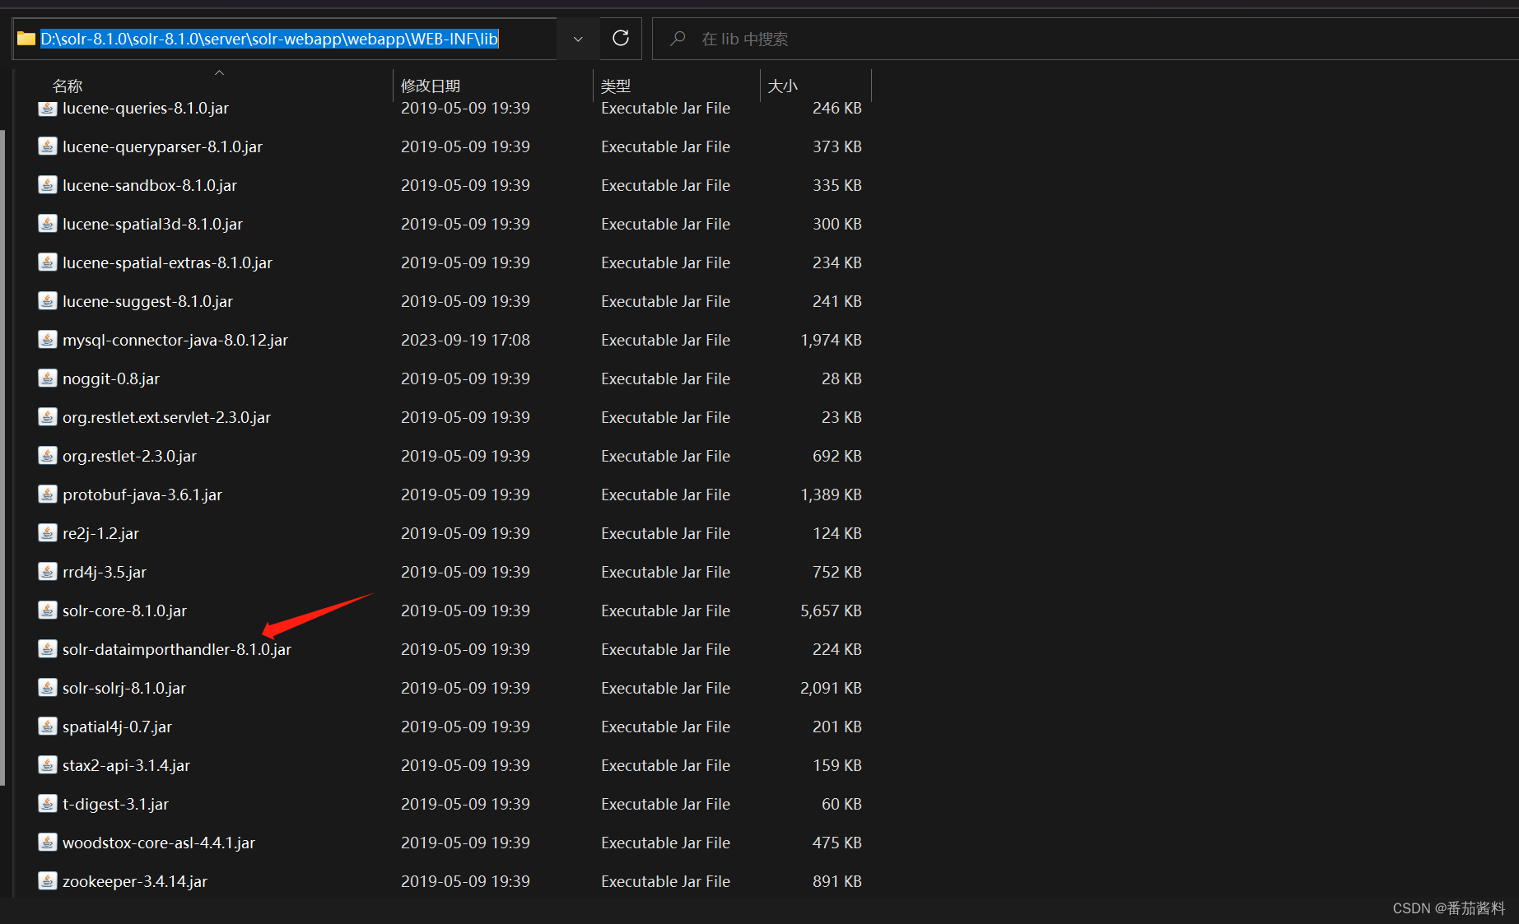Screen dimensions: 1519x924
Task: Click Executable Jar File type of noggit-0.8.jar
Action: pyautogui.click(x=665, y=378)
